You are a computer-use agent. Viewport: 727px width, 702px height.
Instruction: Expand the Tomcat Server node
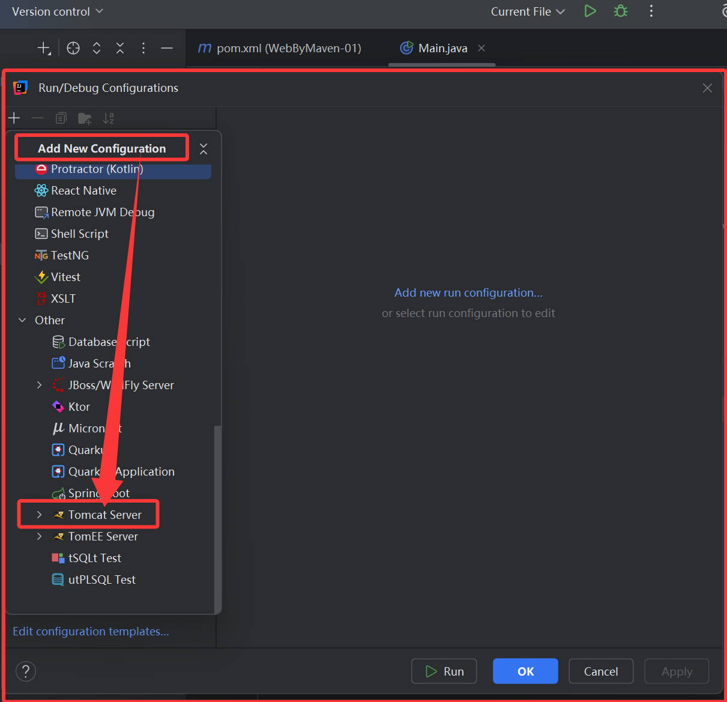coord(40,515)
